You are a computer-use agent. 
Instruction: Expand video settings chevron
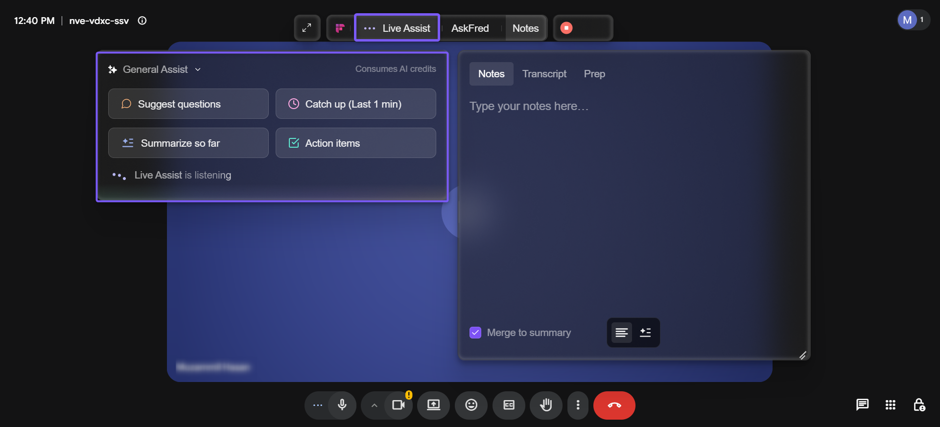pos(374,405)
